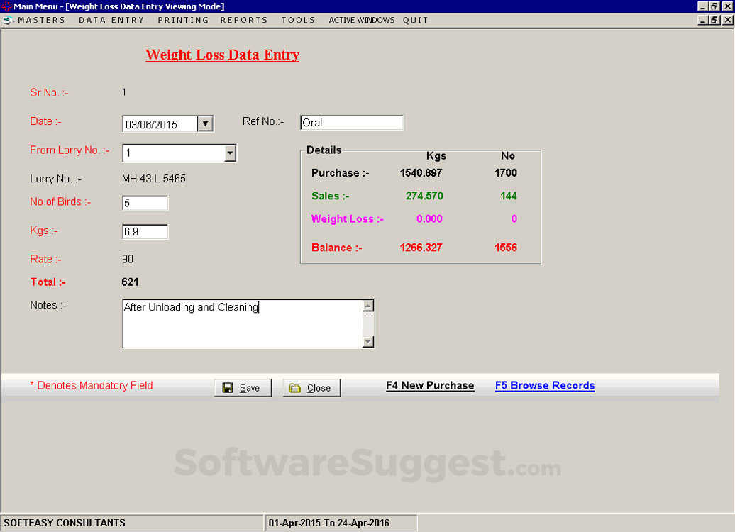Open the ACTIVE WINDOWS menu
The height and width of the screenshot is (532, 735).
coord(361,20)
